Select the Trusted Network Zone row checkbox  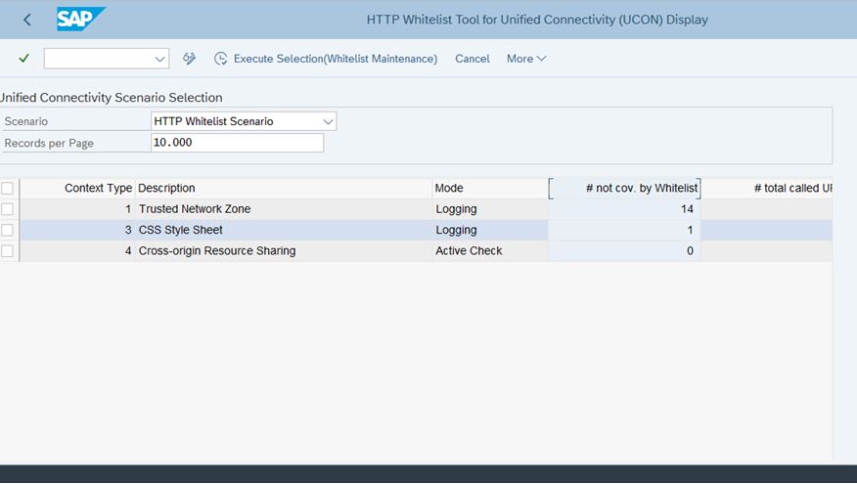[7, 209]
